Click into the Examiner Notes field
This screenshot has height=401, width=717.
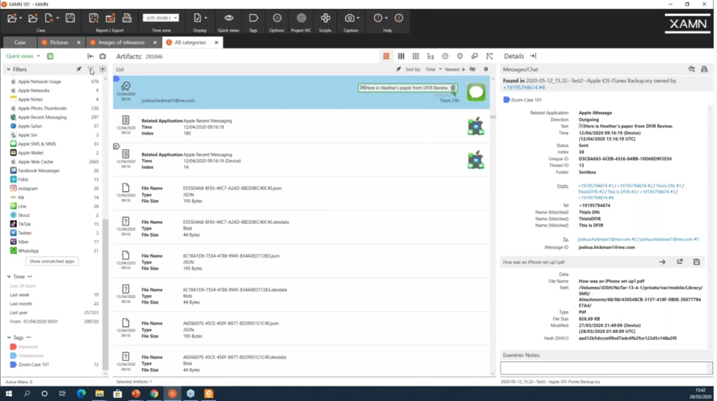click(606, 368)
